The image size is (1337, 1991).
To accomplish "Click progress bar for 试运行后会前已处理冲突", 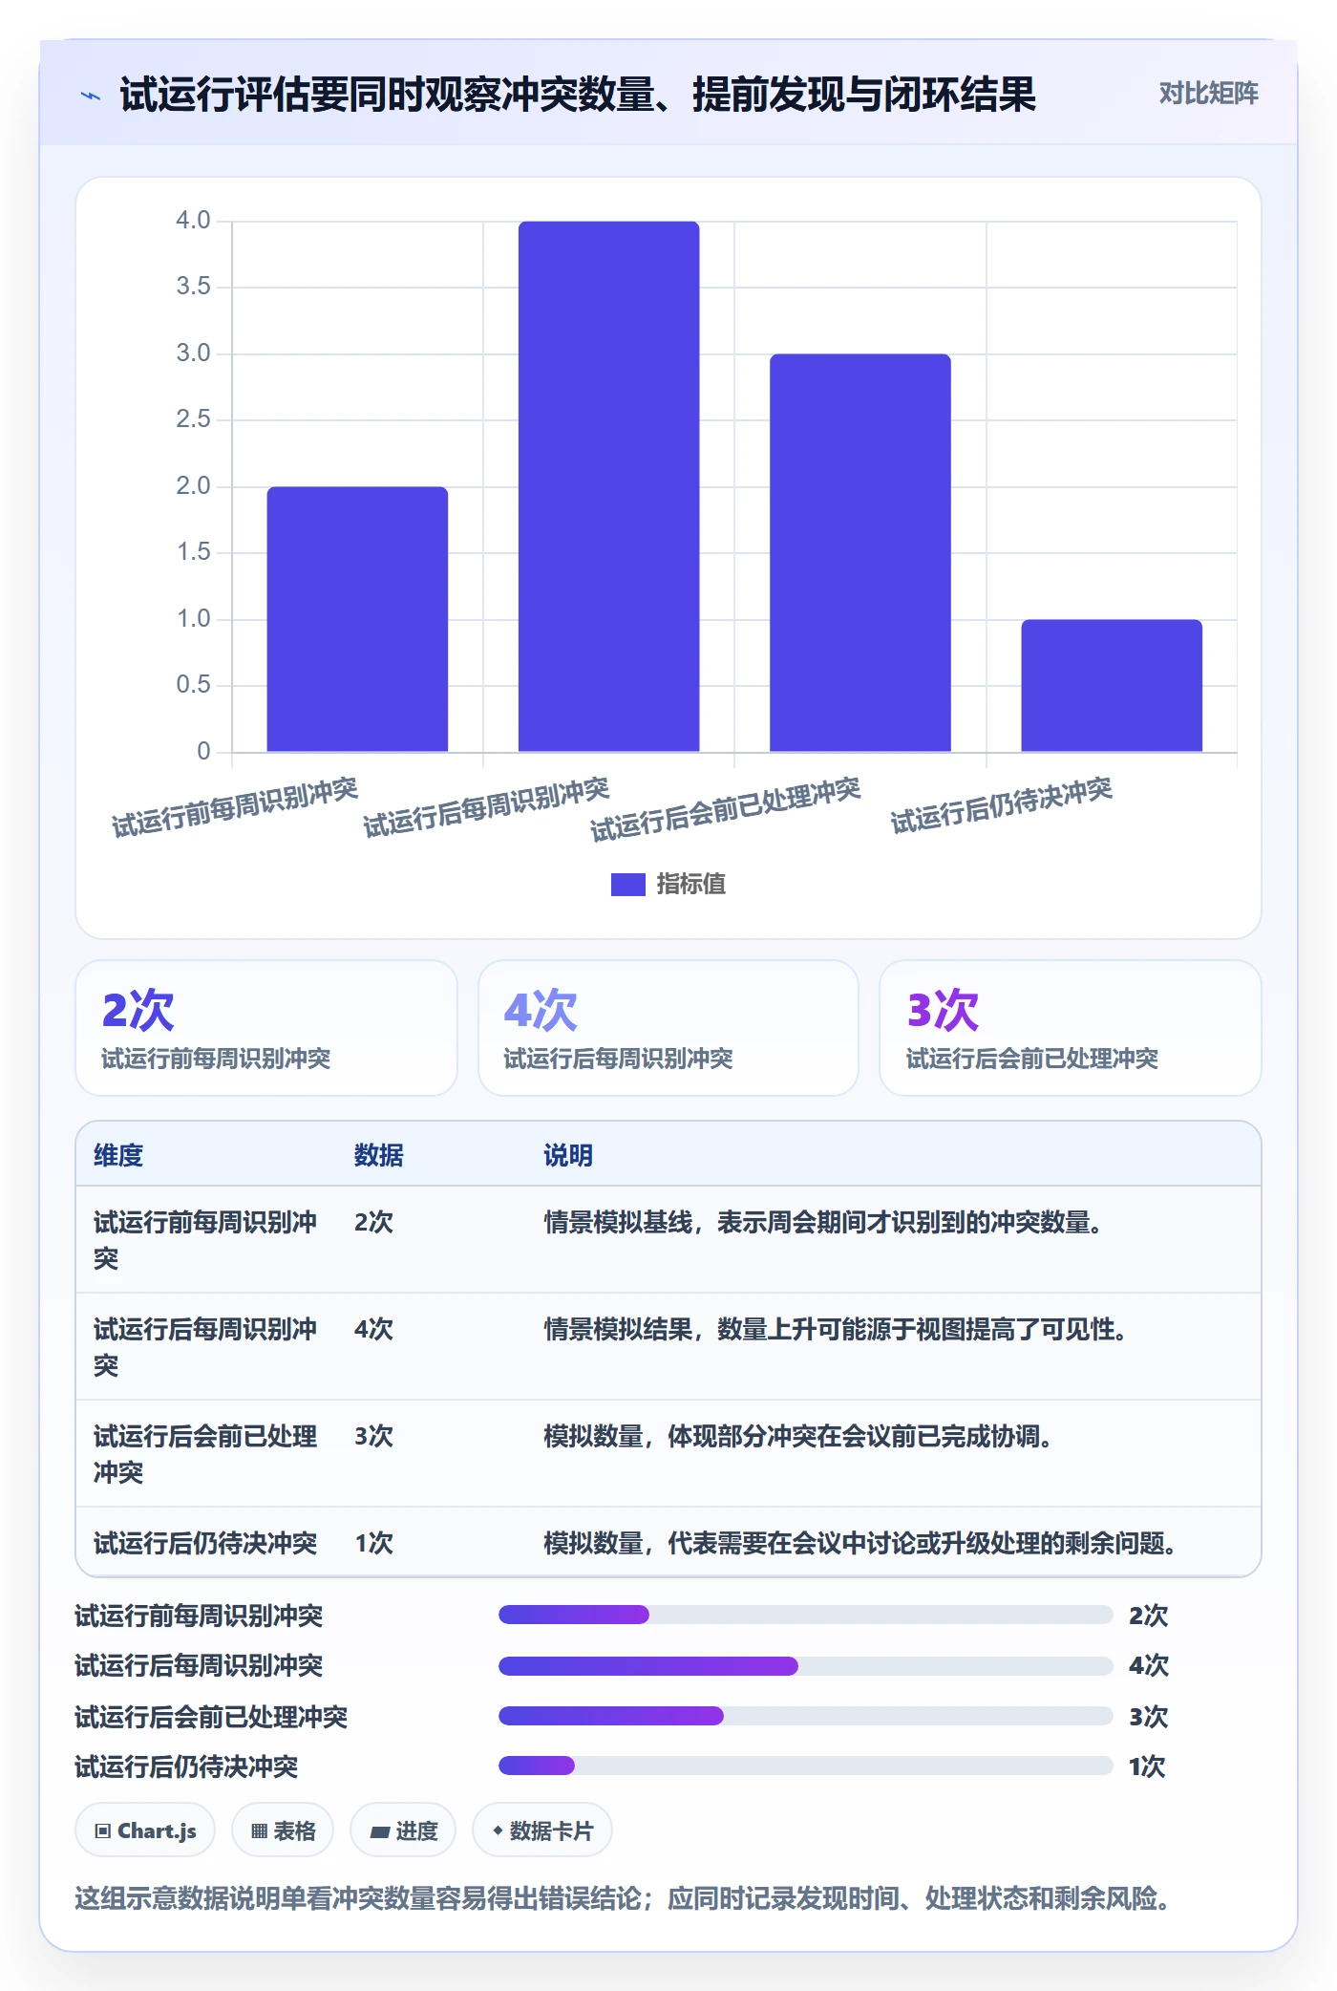I will [x=805, y=1716].
